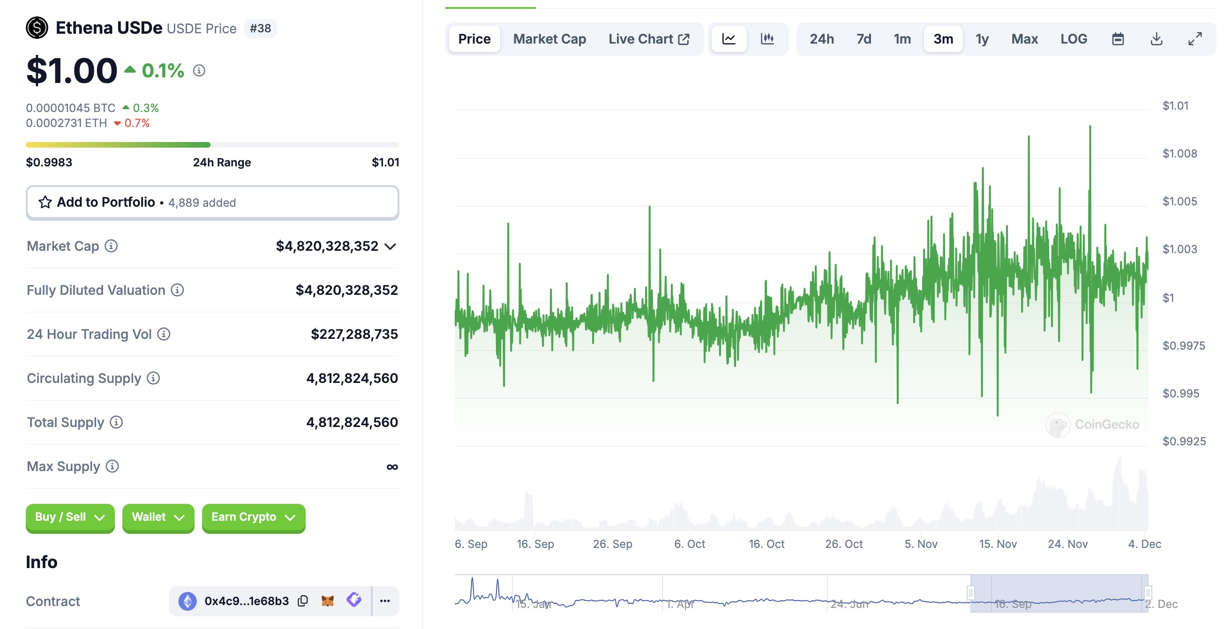This screenshot has height=629, width=1232.
Task: Click the 15. Nov x-axis date label
Action: point(998,544)
